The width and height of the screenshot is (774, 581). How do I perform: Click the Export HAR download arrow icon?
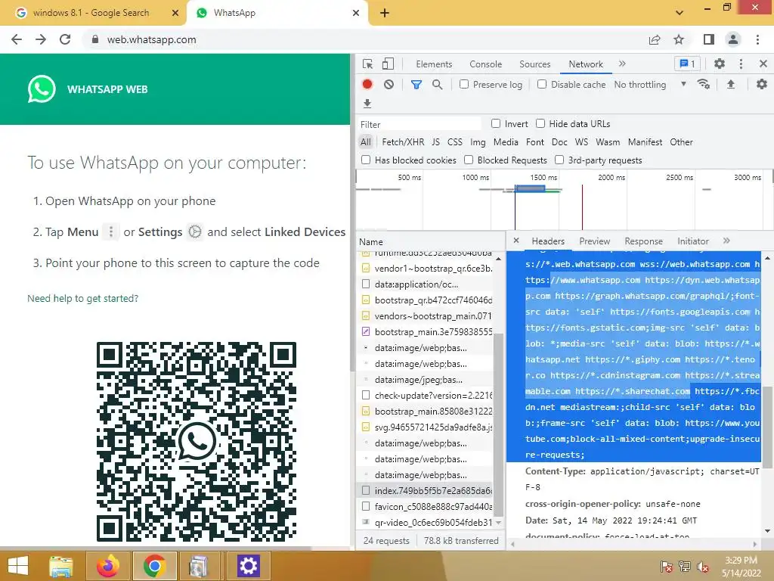pos(367,103)
